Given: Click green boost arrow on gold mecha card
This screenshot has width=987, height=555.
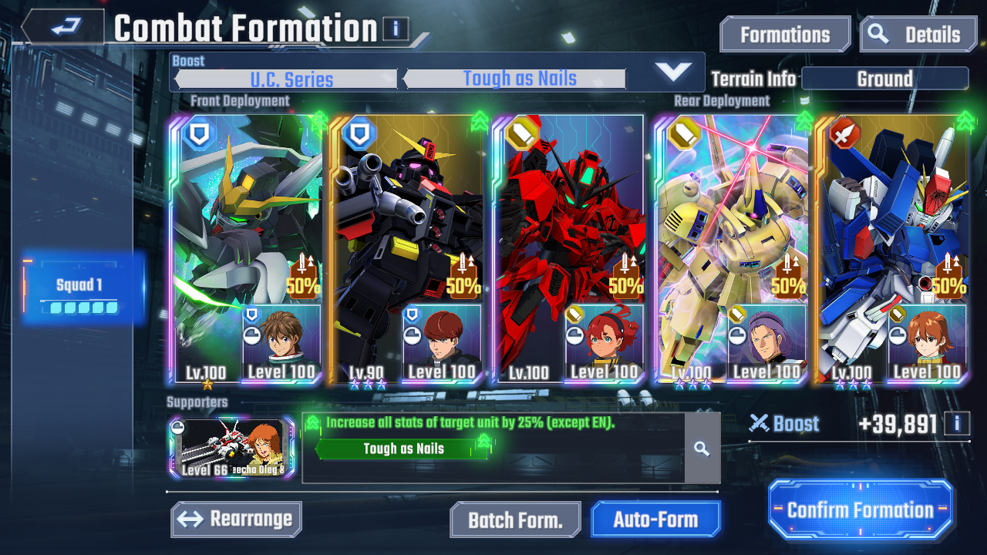Looking at the screenshot, I should tap(803, 121).
